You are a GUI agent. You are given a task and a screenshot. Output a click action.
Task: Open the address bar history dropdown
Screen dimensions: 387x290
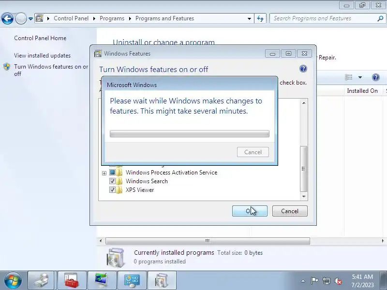point(249,18)
